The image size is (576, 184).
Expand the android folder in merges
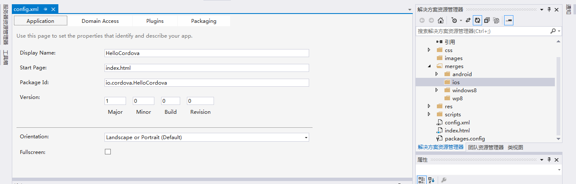click(x=437, y=74)
